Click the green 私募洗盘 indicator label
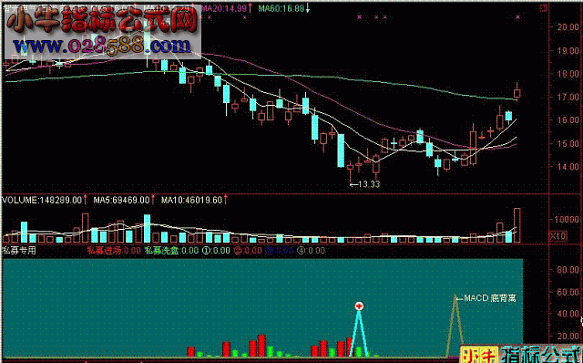The height and width of the screenshot is (363, 583). pyautogui.click(x=162, y=251)
